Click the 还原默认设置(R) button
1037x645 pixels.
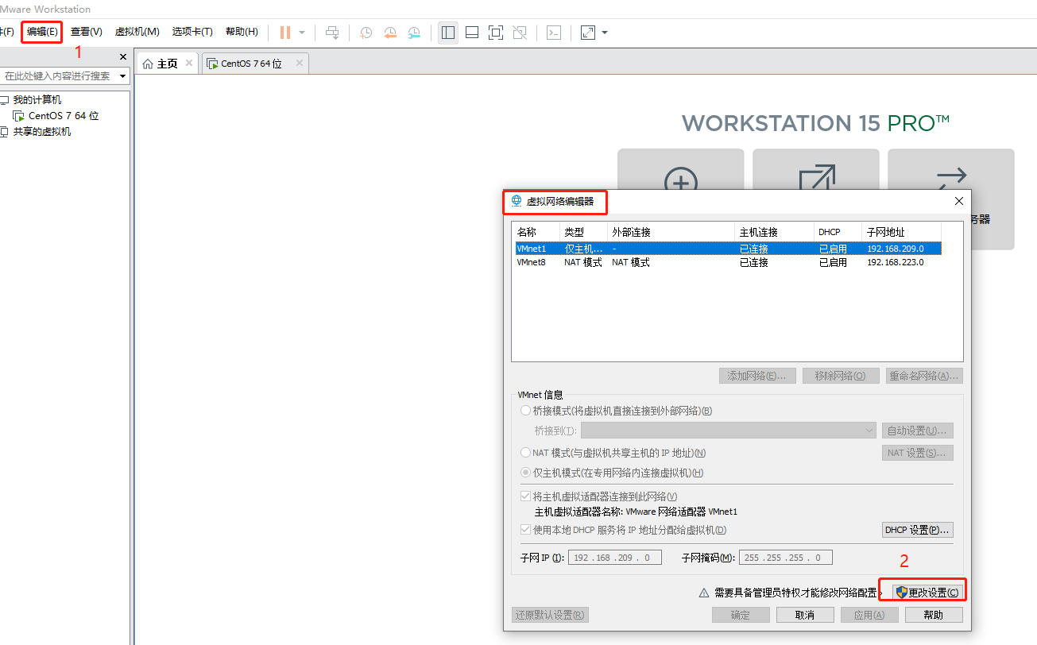550,615
